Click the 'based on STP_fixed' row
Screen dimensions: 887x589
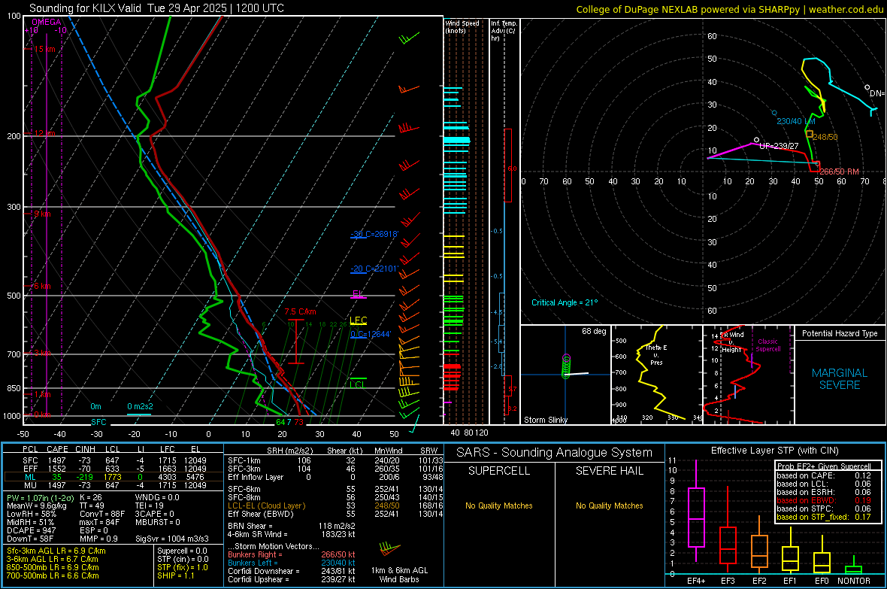tap(824, 517)
